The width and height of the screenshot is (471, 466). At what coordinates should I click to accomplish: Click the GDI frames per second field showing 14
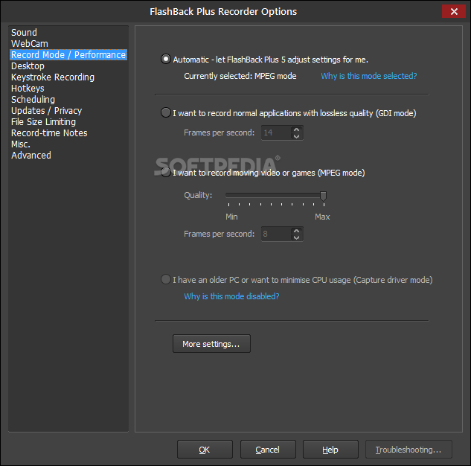[276, 133]
